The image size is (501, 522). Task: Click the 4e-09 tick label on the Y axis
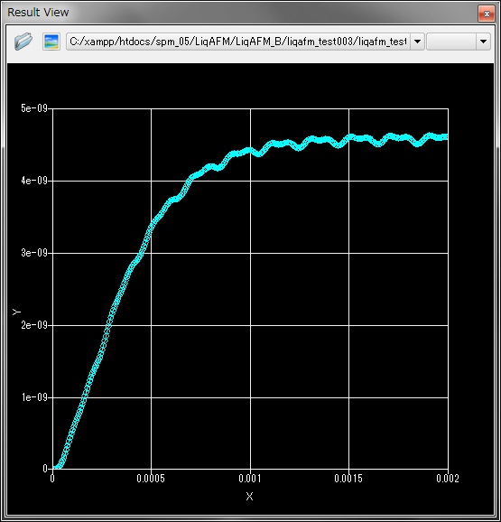tap(34, 181)
